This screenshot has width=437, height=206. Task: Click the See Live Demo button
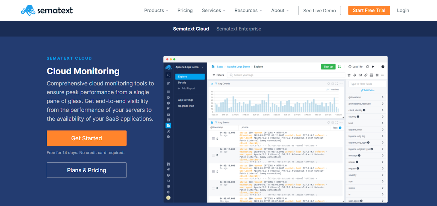click(x=320, y=10)
